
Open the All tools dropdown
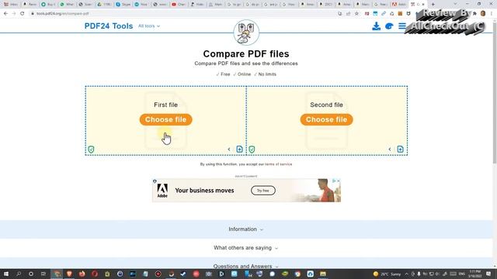(149, 26)
